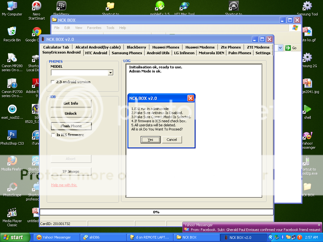Open the Favorites menu in NCK BOX folder
323x242 pixels.
(x=94, y=28)
